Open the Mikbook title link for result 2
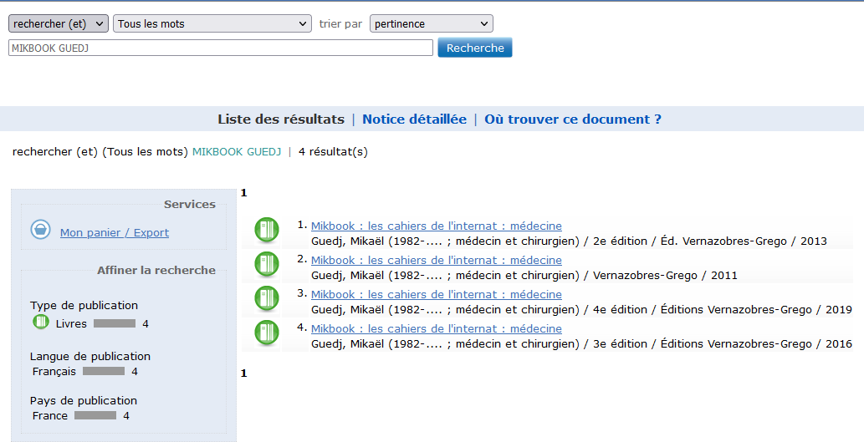864x442 pixels. pos(436,261)
